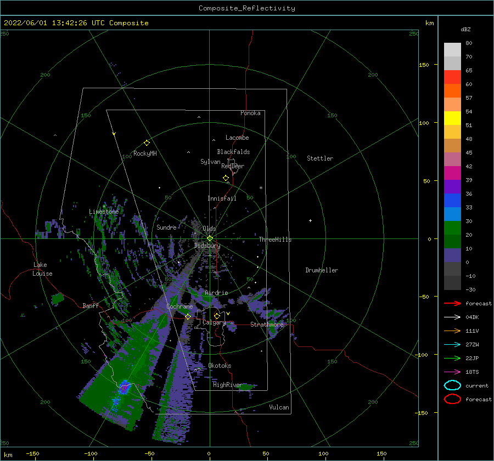Image resolution: width=494 pixels, height=461 pixels.
Task: Click the Lake Louise label
Action: (42, 269)
